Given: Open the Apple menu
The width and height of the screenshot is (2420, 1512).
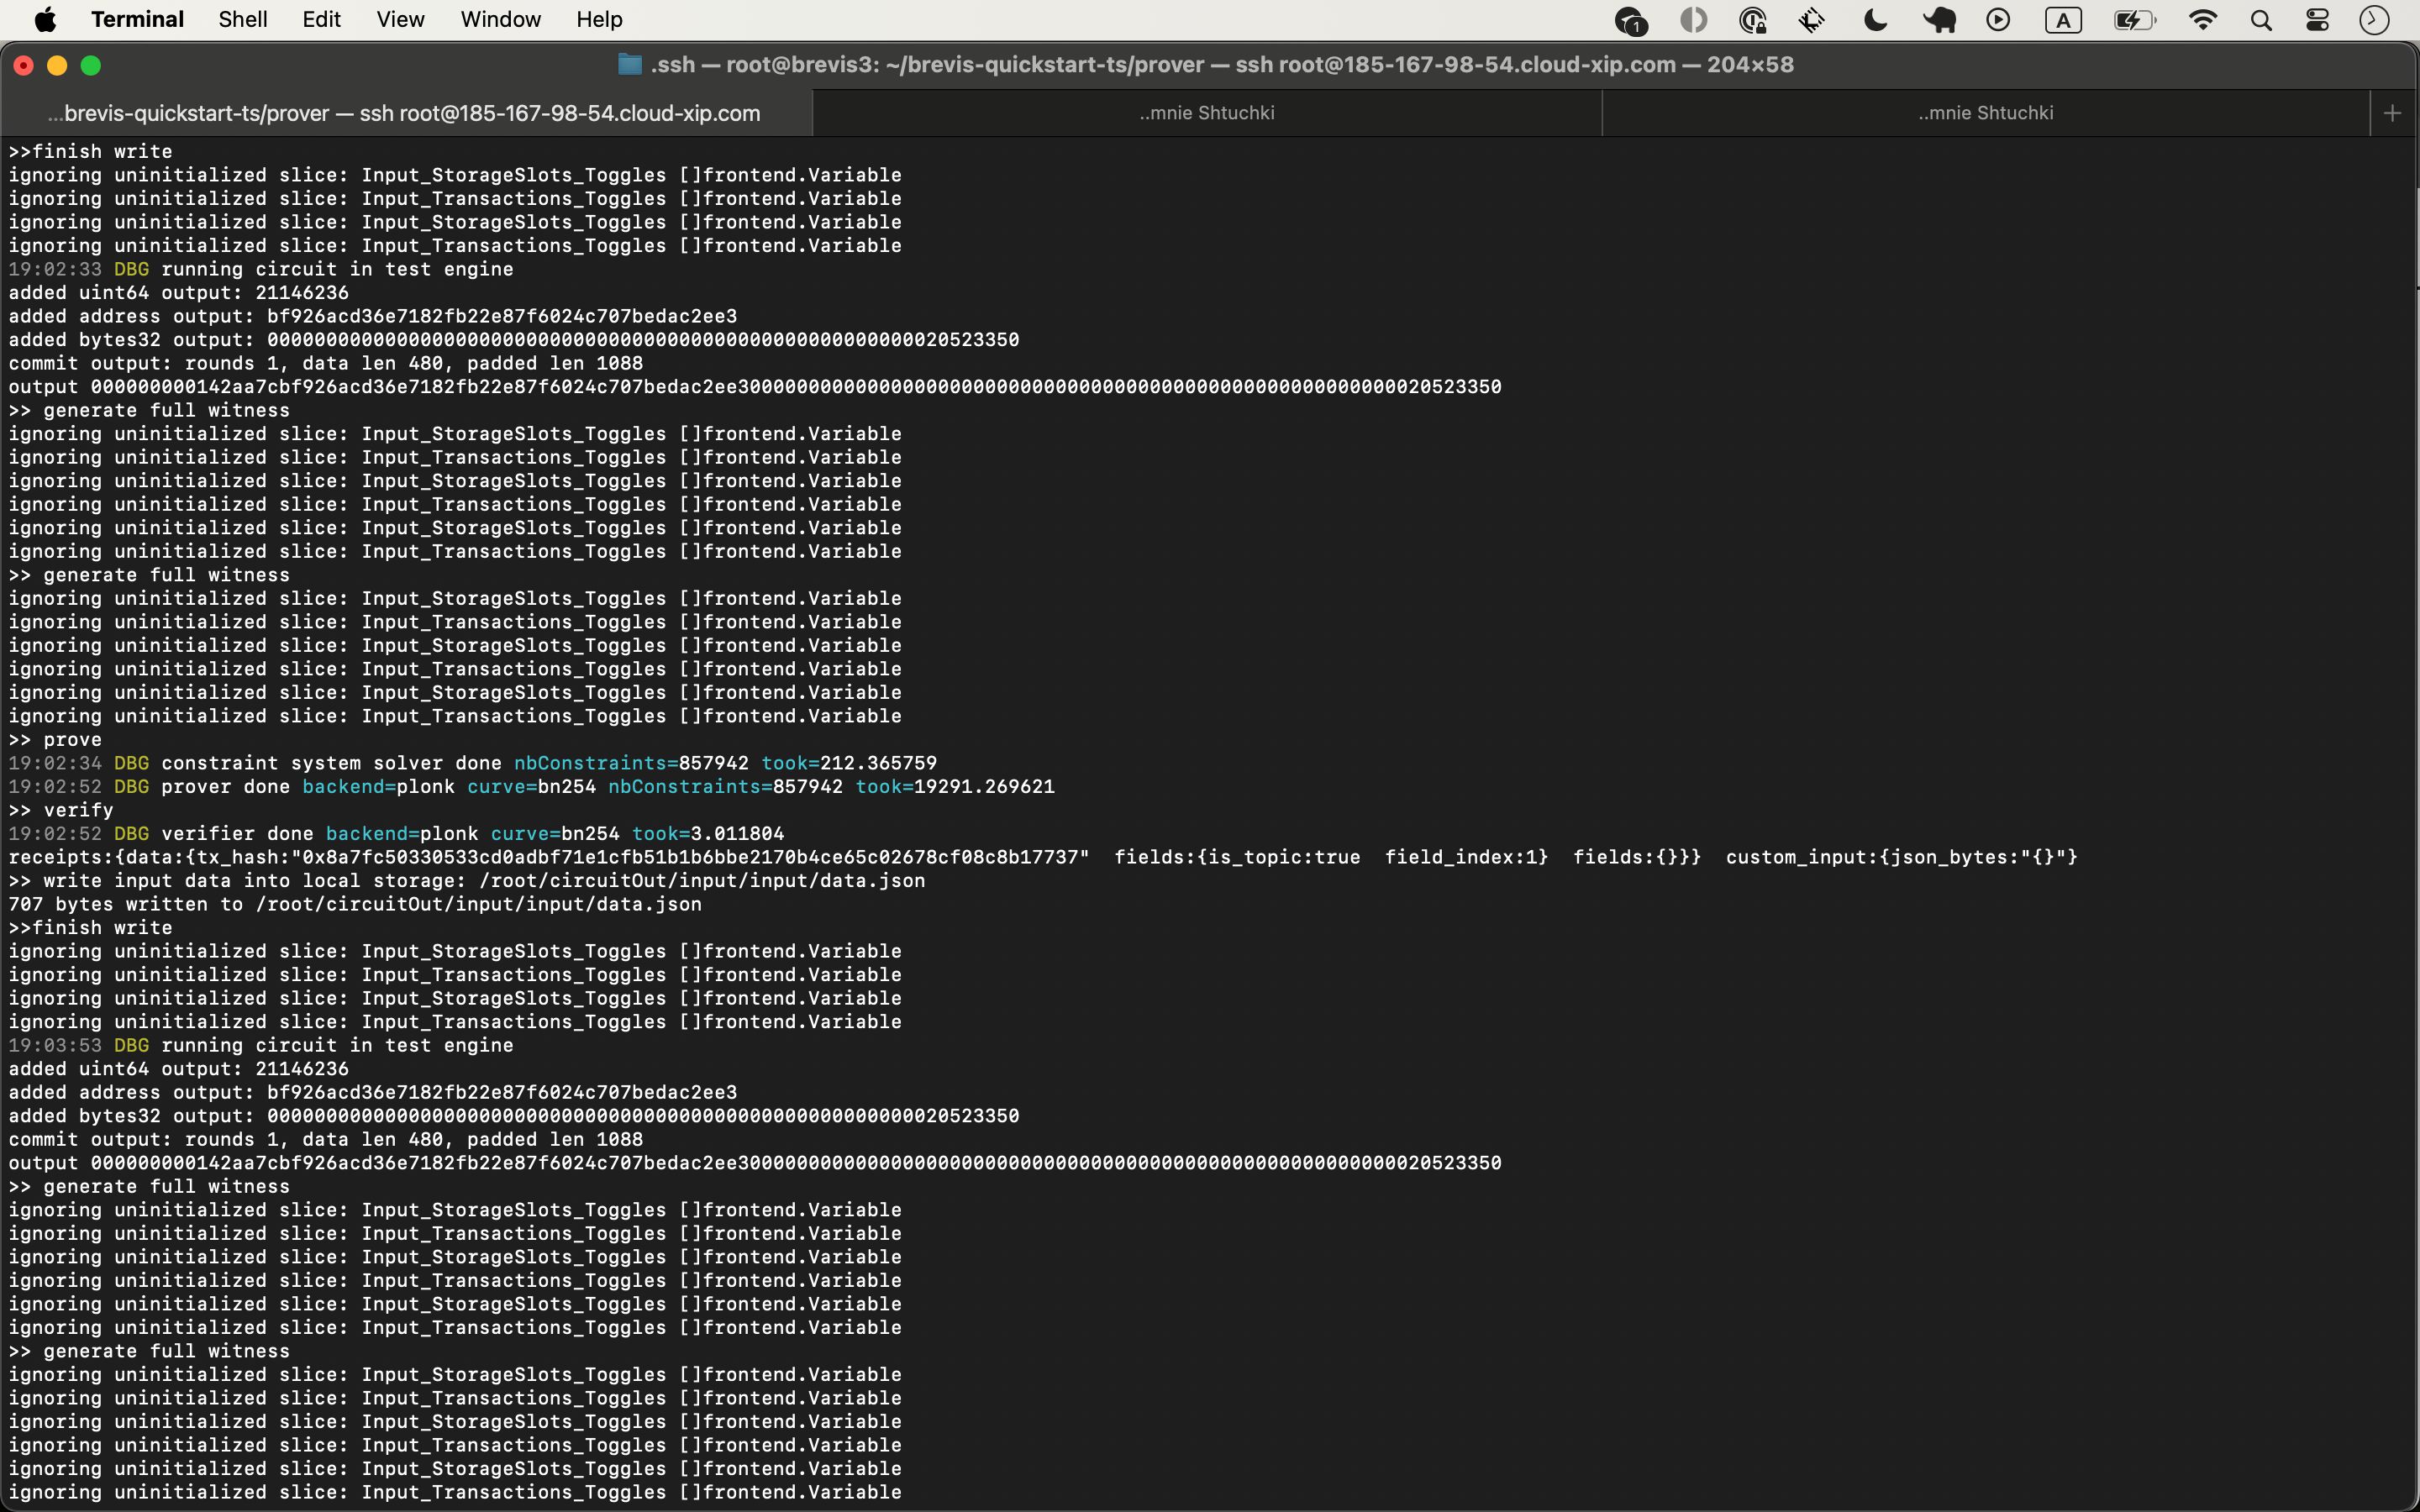Looking at the screenshot, I should tap(45, 20).
